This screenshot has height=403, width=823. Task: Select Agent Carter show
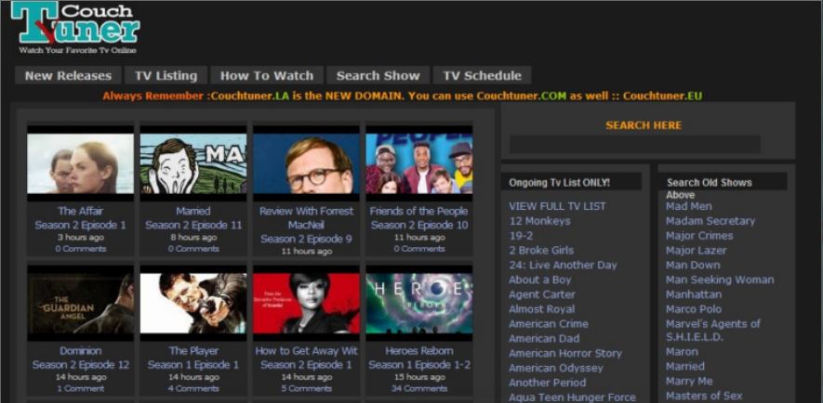pos(541,294)
